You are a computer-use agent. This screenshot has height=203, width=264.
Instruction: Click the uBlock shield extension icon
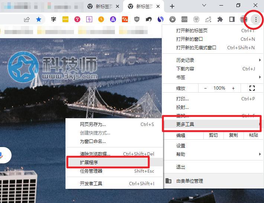[x=137, y=20]
